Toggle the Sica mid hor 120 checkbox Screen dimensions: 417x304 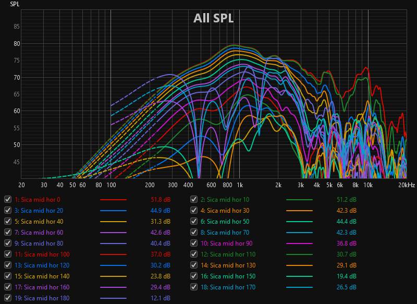8,265
